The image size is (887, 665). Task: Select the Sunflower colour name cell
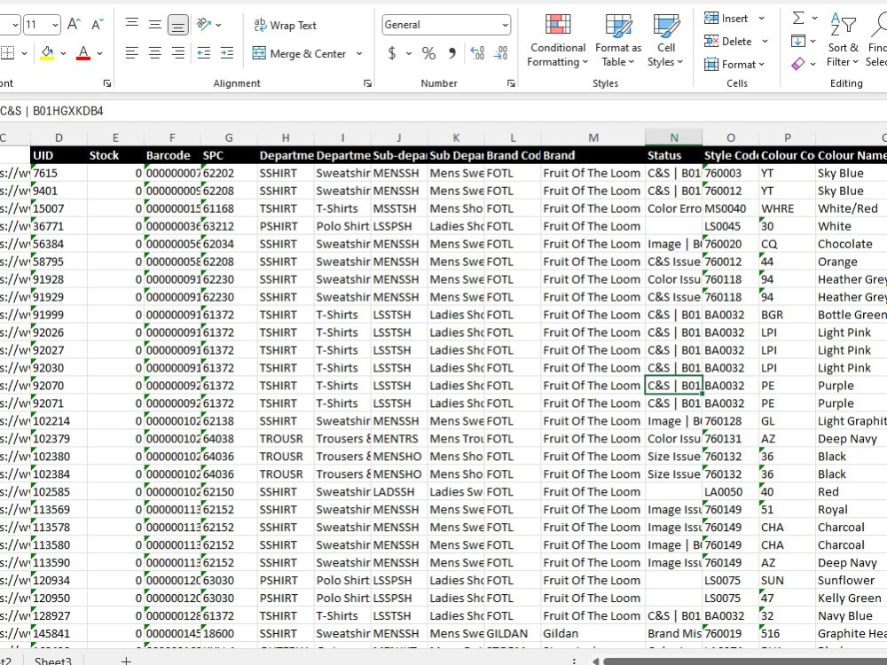[x=852, y=580]
